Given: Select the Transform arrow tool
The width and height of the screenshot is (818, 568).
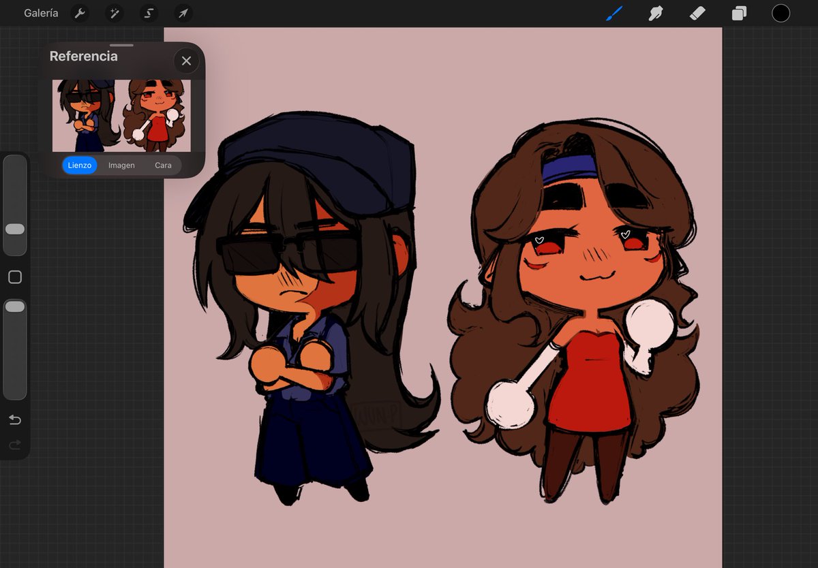Looking at the screenshot, I should [183, 13].
